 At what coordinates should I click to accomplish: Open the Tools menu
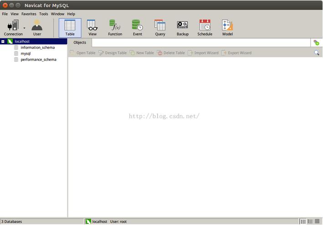(44, 14)
